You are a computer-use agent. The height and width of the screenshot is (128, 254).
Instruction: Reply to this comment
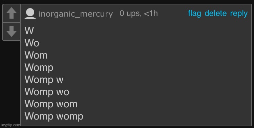tap(239, 14)
